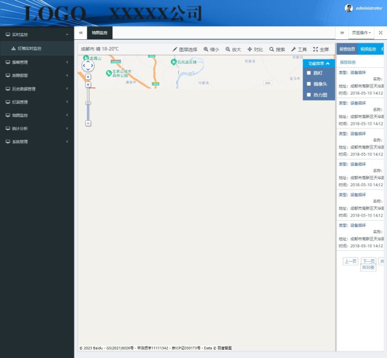Click the double-right arrow left of 页签操作
Viewport: 387px width, 358px height.
pyautogui.click(x=342, y=33)
